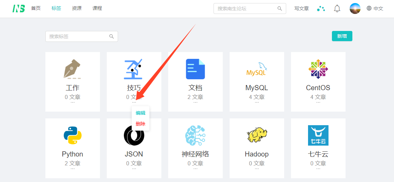Open the Hadoop elephant tag icon
Image resolution: width=394 pixels, height=182 pixels.
(257, 135)
